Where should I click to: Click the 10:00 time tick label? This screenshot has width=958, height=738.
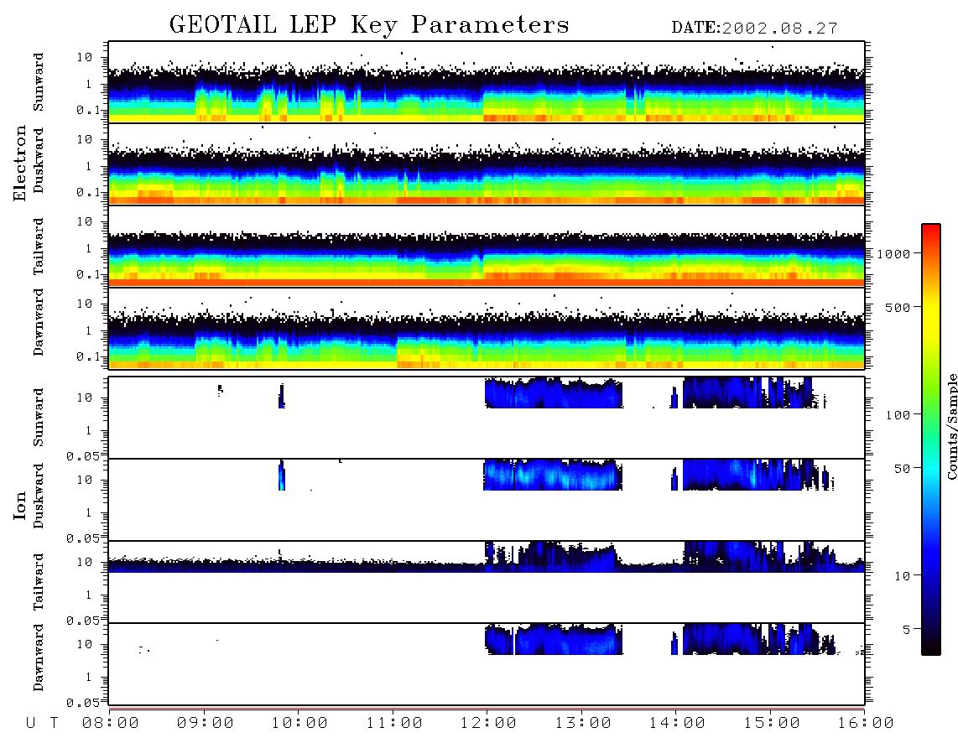(x=299, y=724)
